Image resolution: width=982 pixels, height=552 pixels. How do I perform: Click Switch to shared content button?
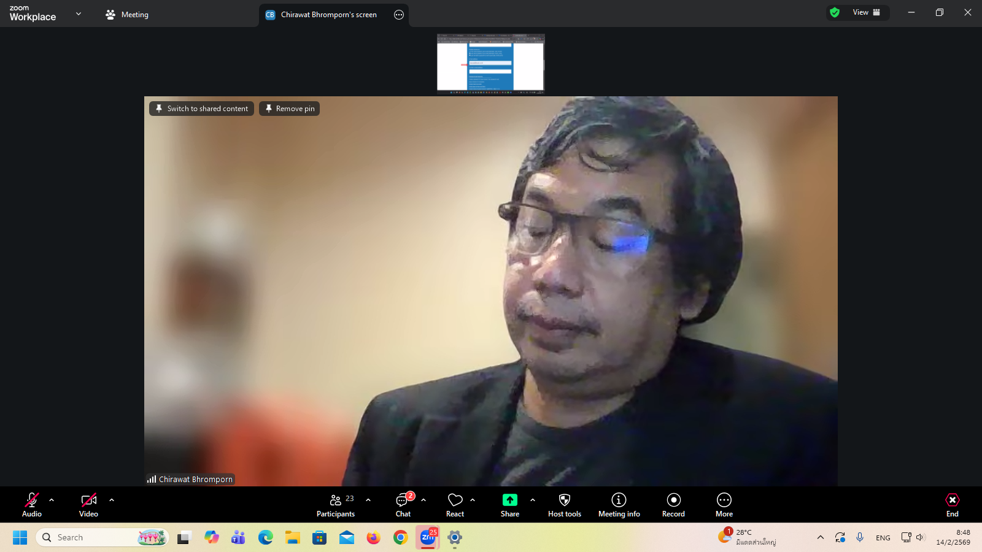[201, 109]
